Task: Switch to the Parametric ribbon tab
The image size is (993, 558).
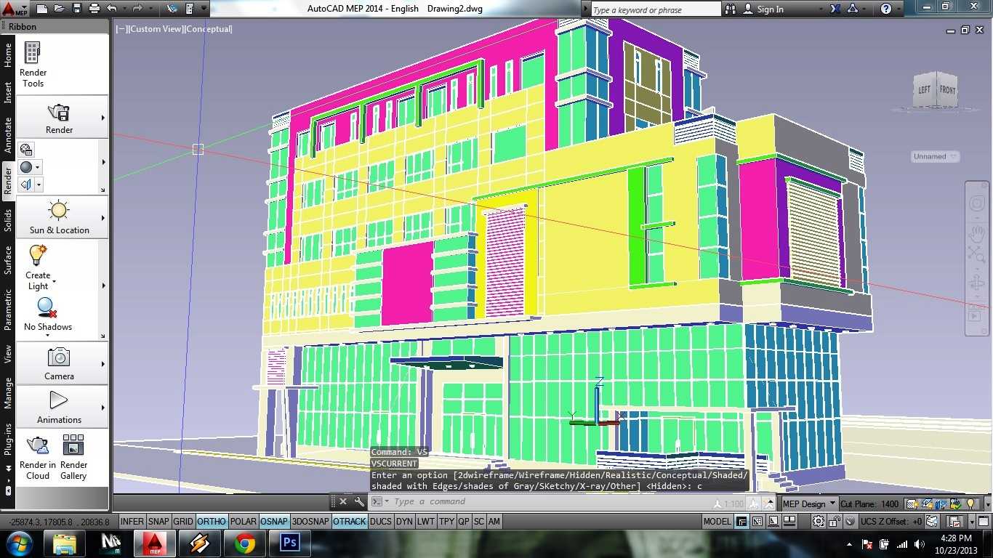Action: click(x=8, y=310)
